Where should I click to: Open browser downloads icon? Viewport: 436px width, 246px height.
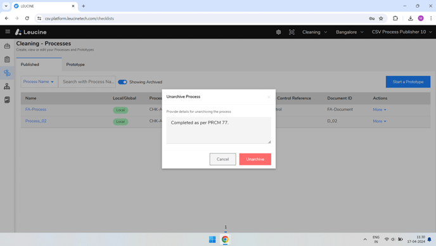click(411, 18)
